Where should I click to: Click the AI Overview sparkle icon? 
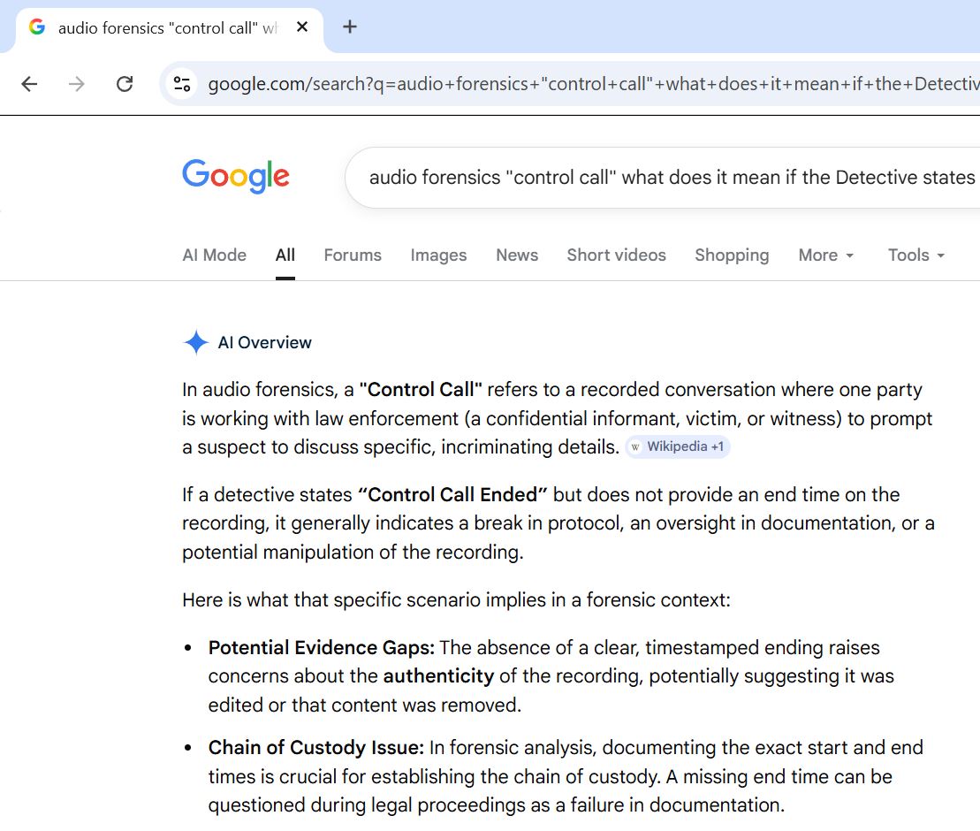195,343
